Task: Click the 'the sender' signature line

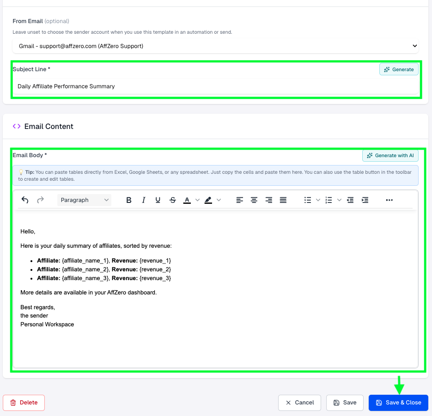Action: coord(34,315)
